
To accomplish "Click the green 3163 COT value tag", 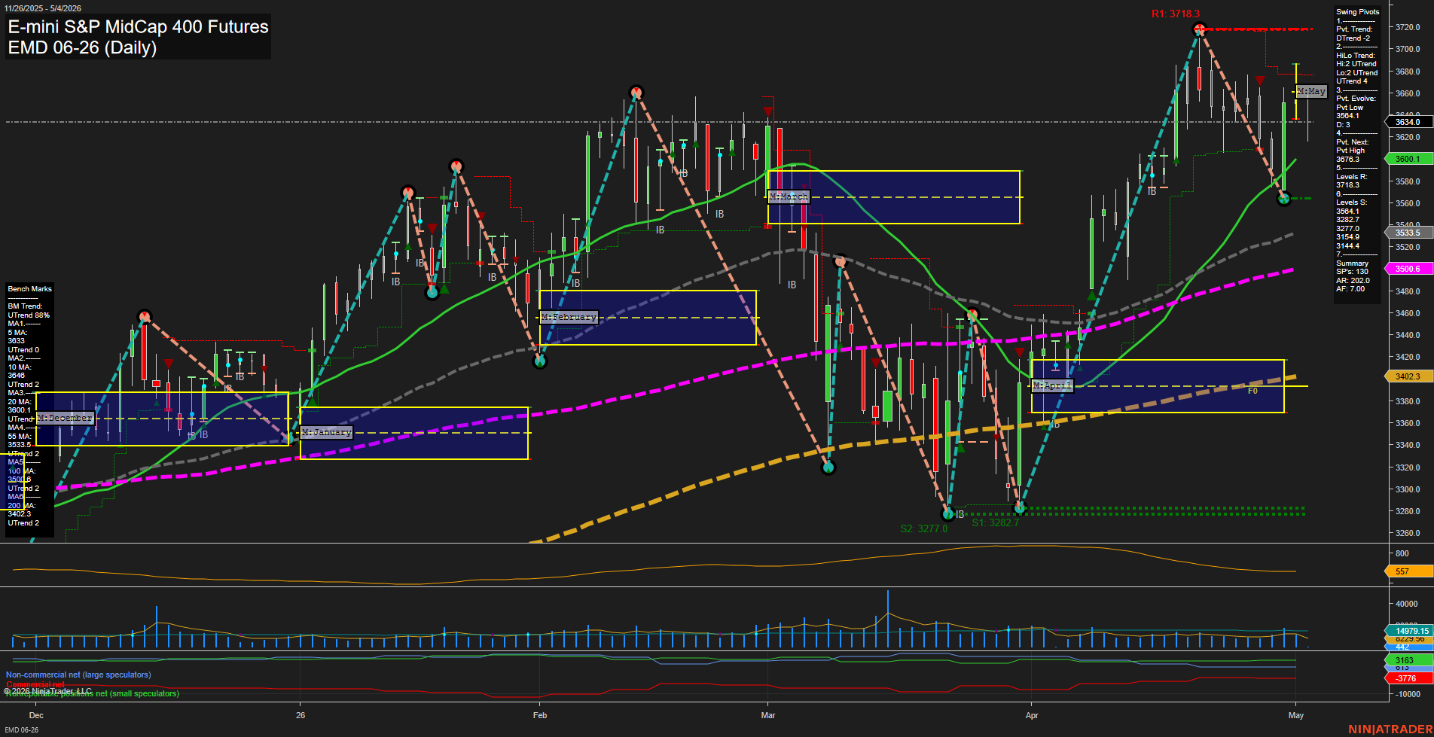I will click(x=1408, y=660).
